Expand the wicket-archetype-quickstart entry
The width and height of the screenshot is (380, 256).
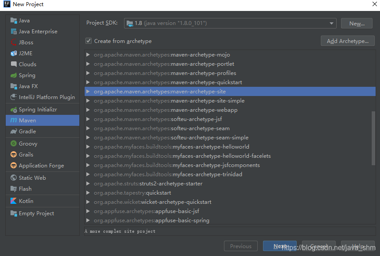88,202
